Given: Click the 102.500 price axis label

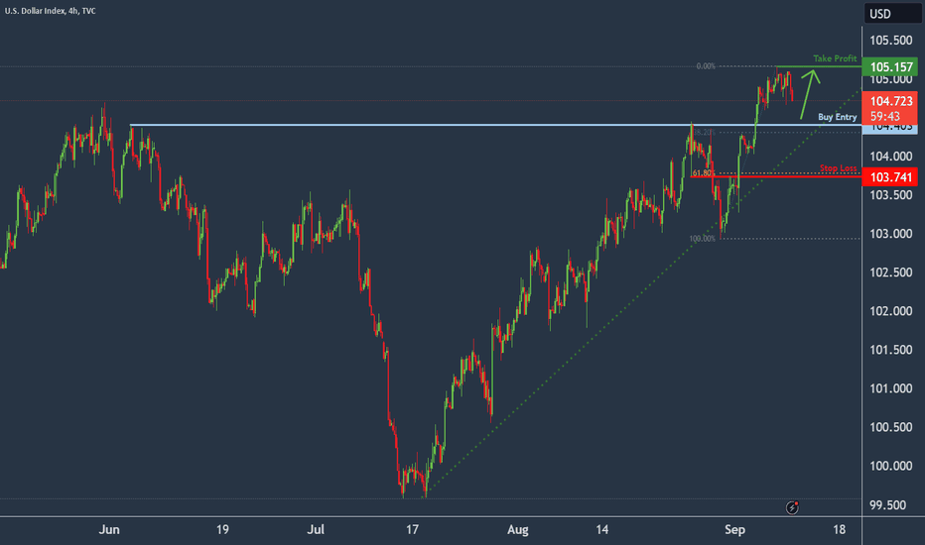Looking at the screenshot, I should click(x=891, y=272).
